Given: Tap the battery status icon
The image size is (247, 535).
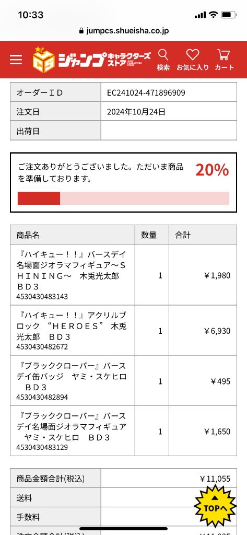Looking at the screenshot, I should [228, 15].
